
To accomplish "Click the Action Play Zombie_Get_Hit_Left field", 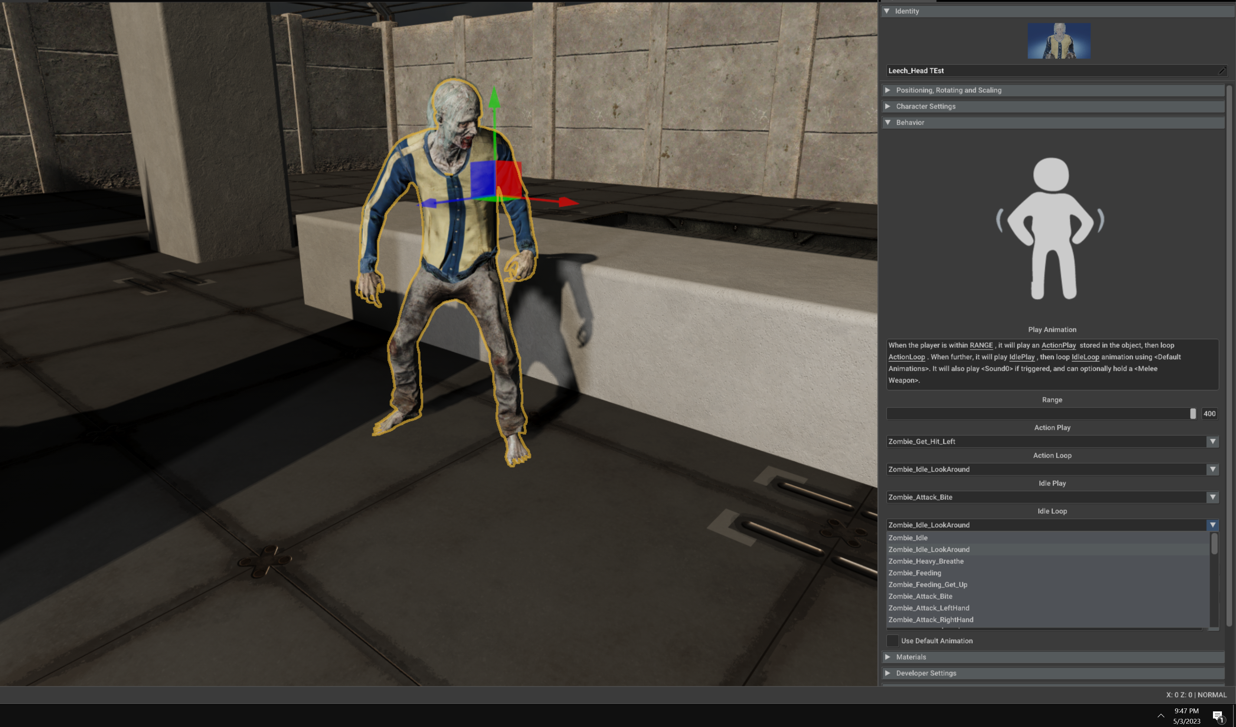I will pos(1047,442).
